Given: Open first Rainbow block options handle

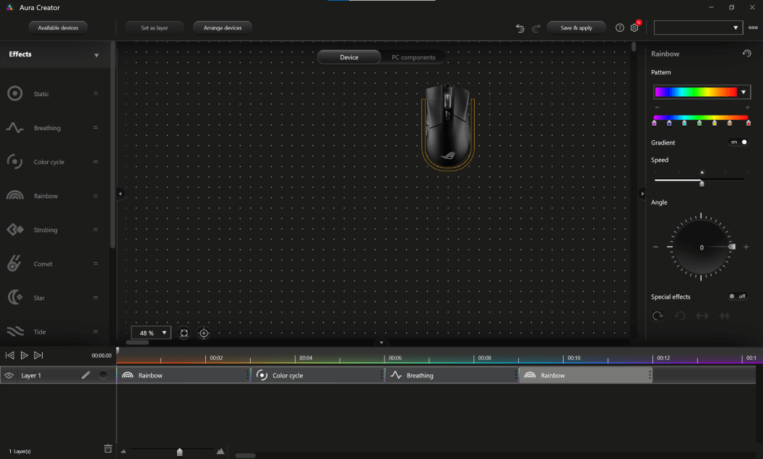Looking at the screenshot, I should [x=248, y=375].
